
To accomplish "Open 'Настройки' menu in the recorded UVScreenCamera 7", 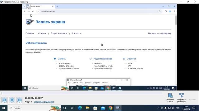I will [x=97, y=83].
